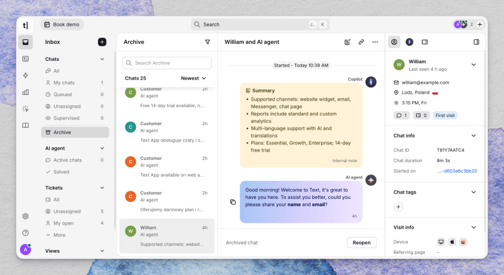Open the AI sparkle icon in left rail
The image size is (504, 275).
coord(25,109)
